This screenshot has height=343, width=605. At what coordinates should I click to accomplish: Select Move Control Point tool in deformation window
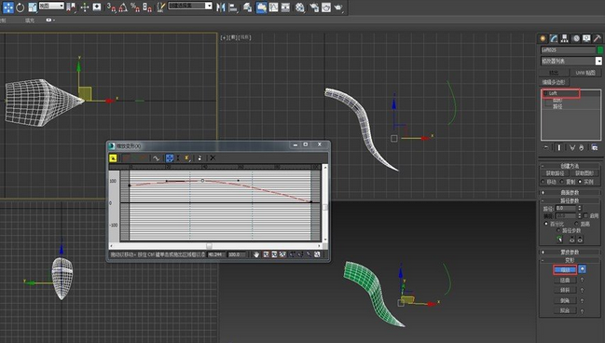coord(170,158)
